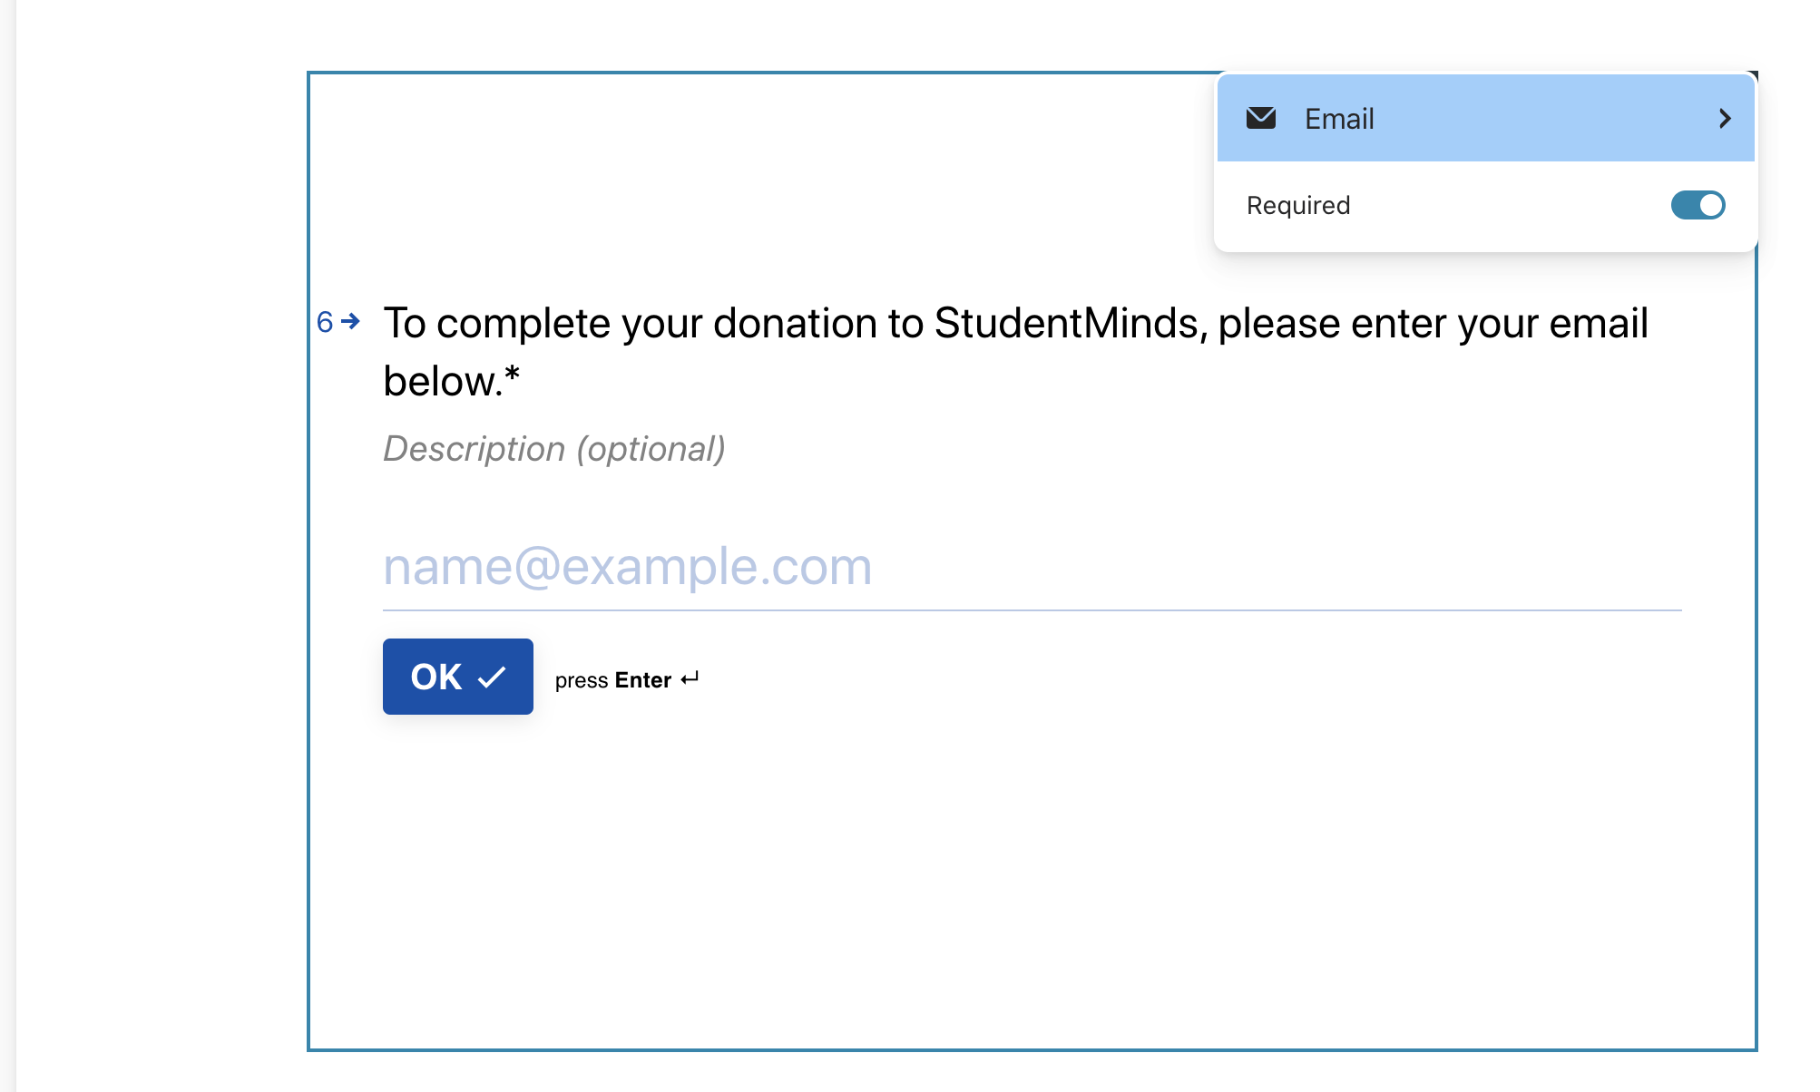Focus the name@example.com email input

click(x=1032, y=567)
